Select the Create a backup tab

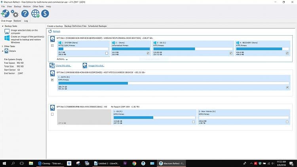point(55,26)
